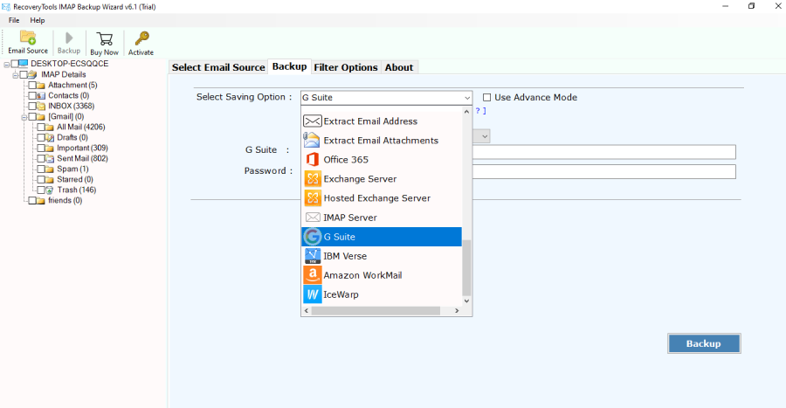
Task: Select Office 365 from the list
Action: click(x=346, y=160)
